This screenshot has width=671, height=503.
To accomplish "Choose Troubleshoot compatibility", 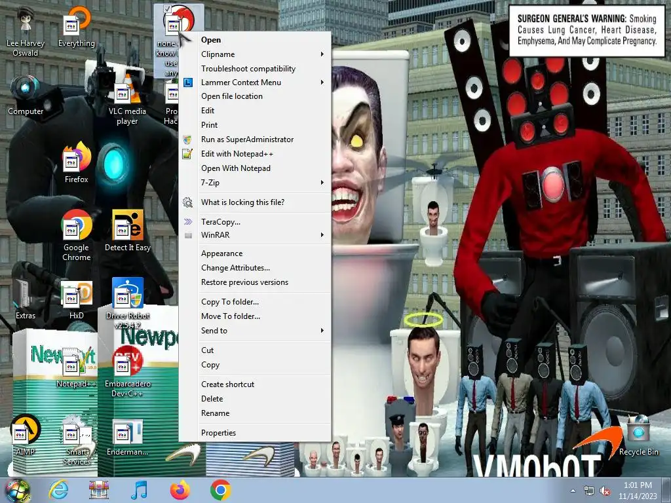I will [255, 68].
